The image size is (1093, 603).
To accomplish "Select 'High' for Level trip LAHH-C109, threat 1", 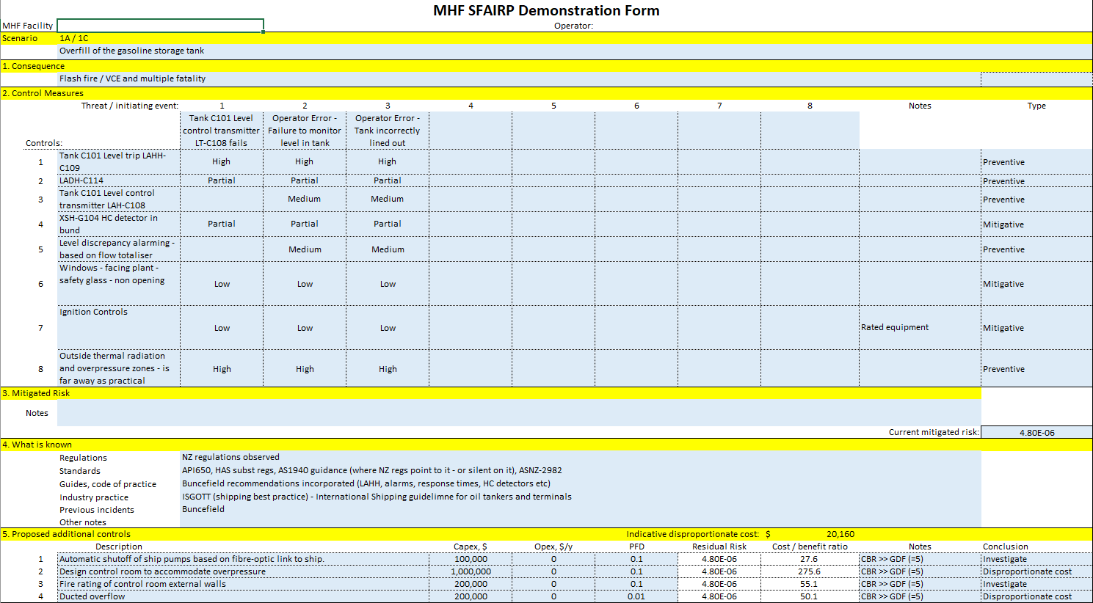I will [x=221, y=161].
